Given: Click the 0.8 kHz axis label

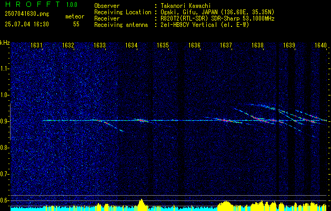Looking at the screenshot, I should 5,148.
